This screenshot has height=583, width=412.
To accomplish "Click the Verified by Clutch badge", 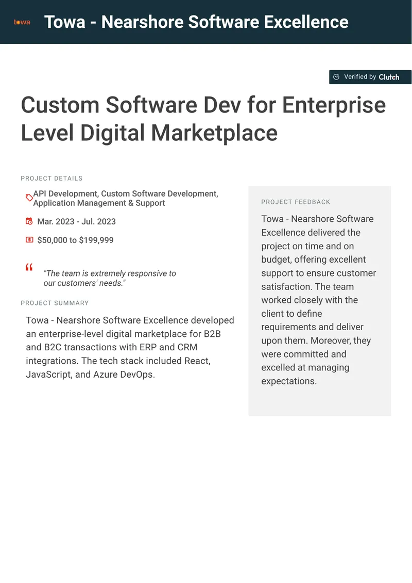I will click(x=370, y=77).
